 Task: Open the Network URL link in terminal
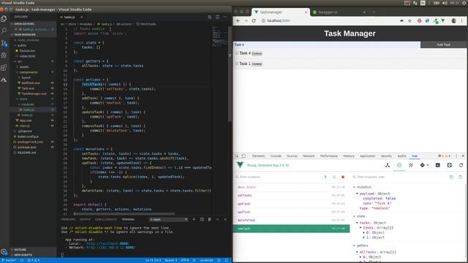(110, 248)
